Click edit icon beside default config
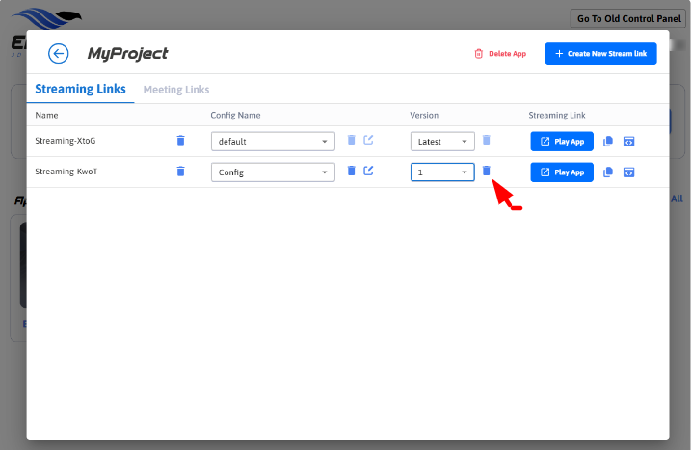Image resolution: width=691 pixels, height=450 pixels. [x=368, y=140]
